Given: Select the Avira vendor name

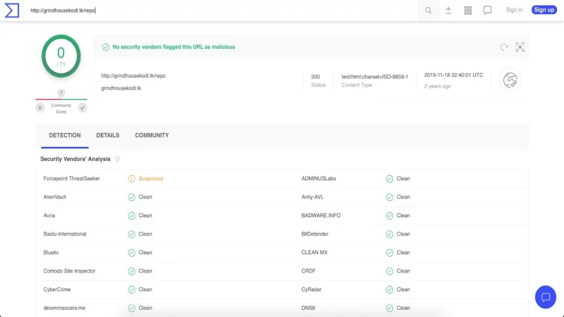Looking at the screenshot, I should pyautogui.click(x=49, y=215).
